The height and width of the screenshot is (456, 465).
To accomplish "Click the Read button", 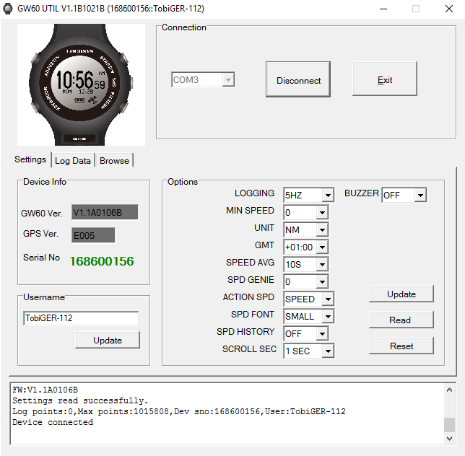I will coord(401,320).
